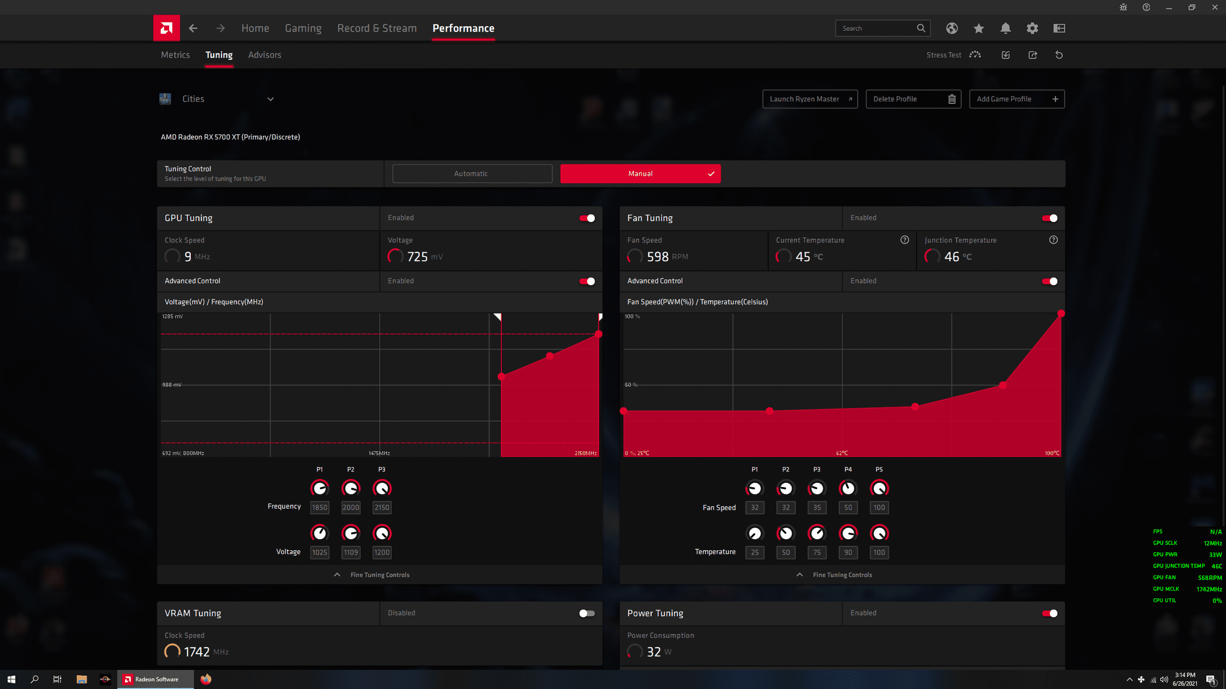Open the Windows action center icon
Screen dimensions: 1226x689
click(x=1211, y=680)
